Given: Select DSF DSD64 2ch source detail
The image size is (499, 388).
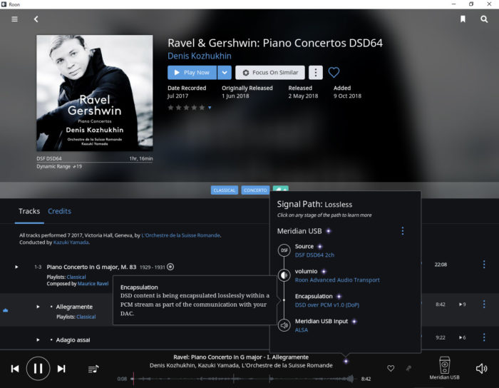Looking at the screenshot, I should pyautogui.click(x=314, y=255).
